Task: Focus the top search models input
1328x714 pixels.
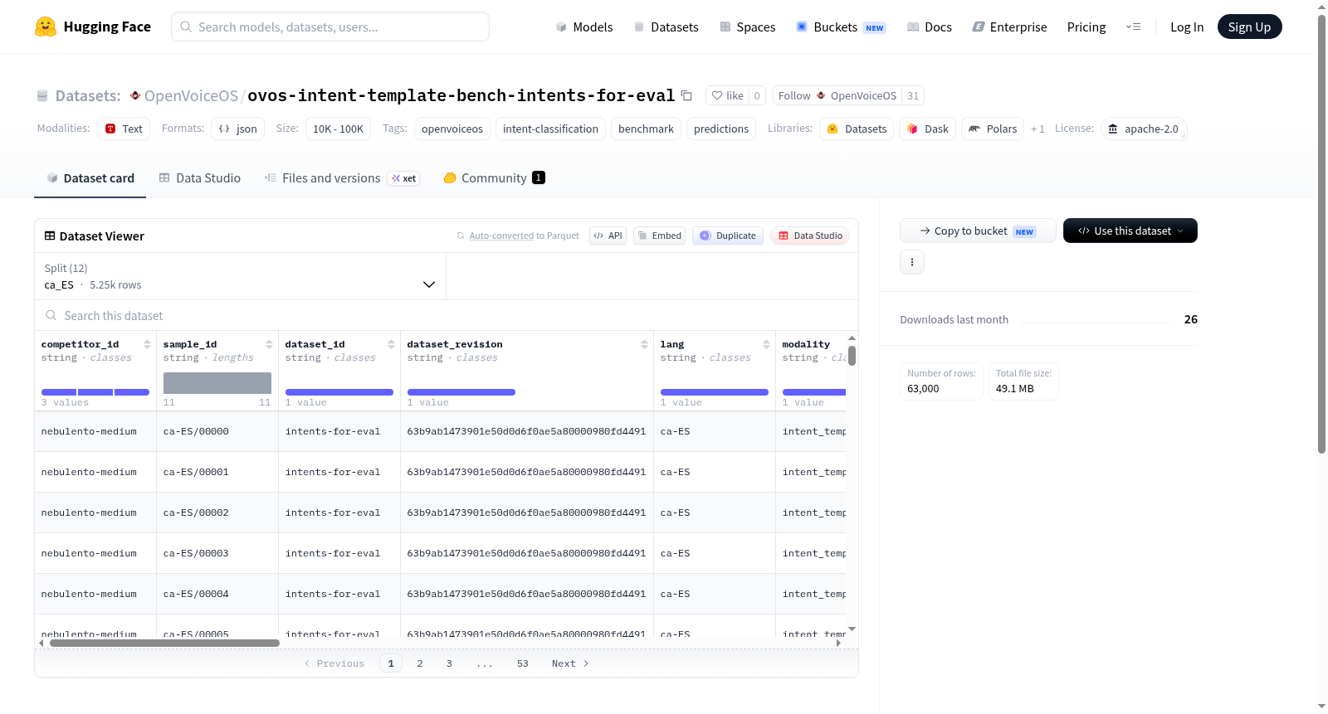Action: [330, 27]
